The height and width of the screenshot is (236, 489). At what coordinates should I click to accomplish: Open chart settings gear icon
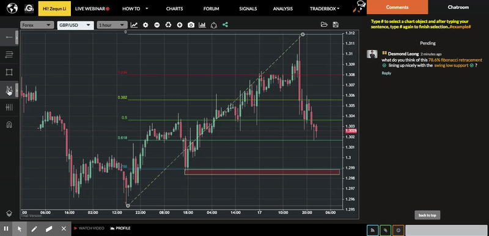tap(145, 25)
